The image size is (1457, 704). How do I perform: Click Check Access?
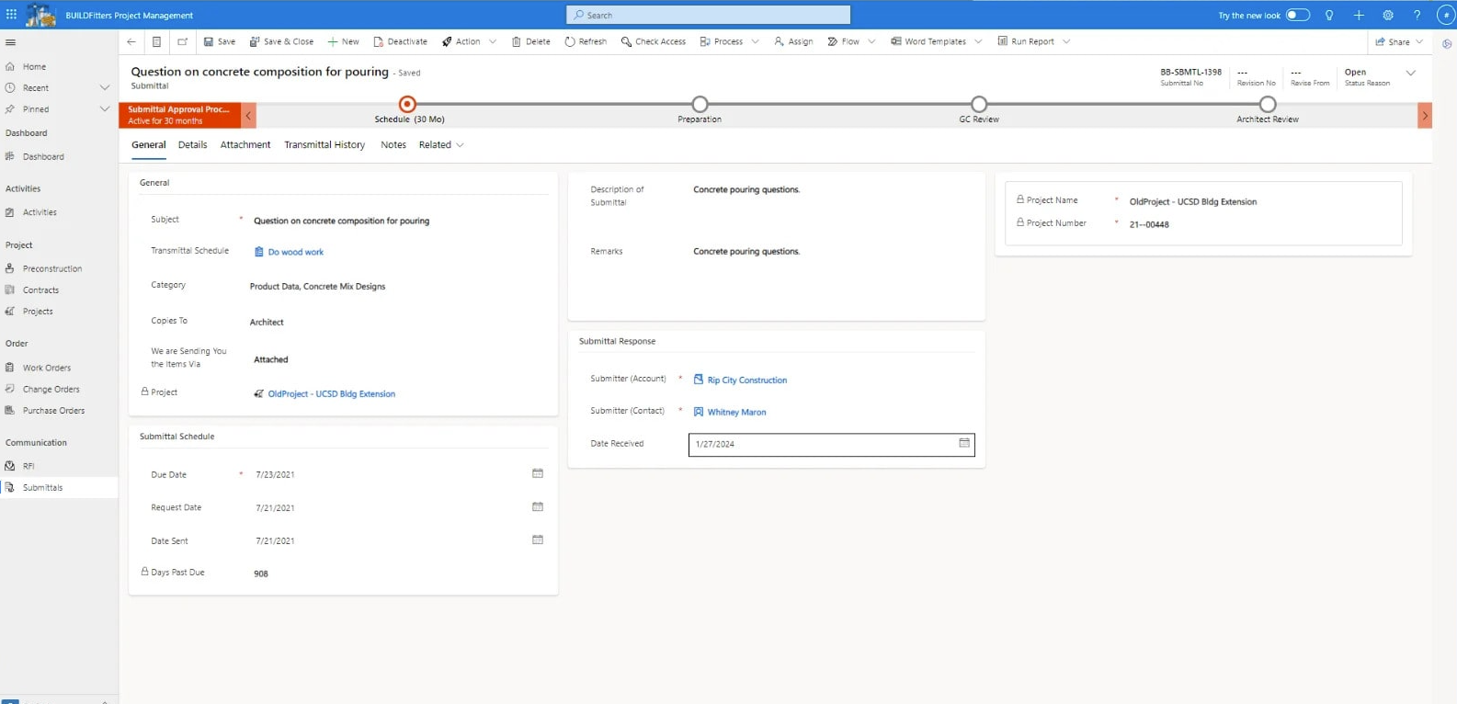tap(654, 41)
